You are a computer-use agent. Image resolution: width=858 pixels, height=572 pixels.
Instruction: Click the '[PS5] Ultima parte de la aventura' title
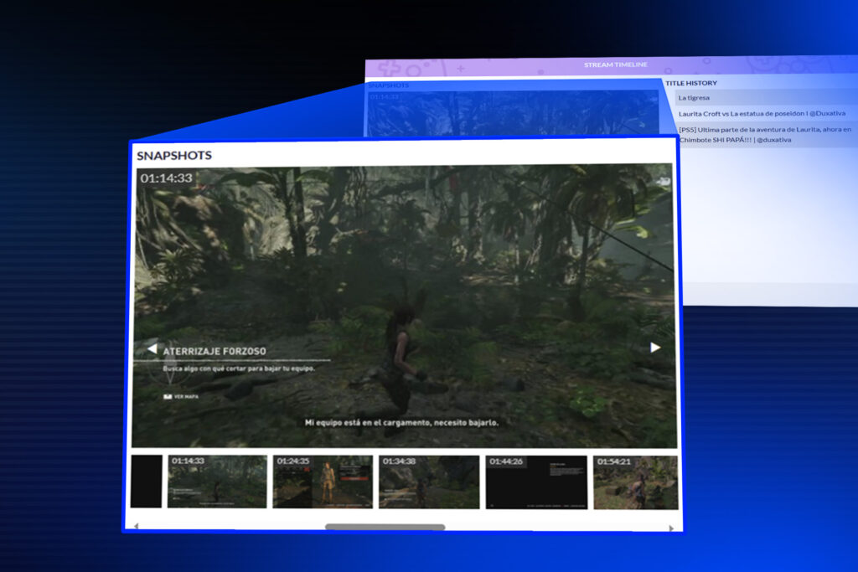coord(766,135)
